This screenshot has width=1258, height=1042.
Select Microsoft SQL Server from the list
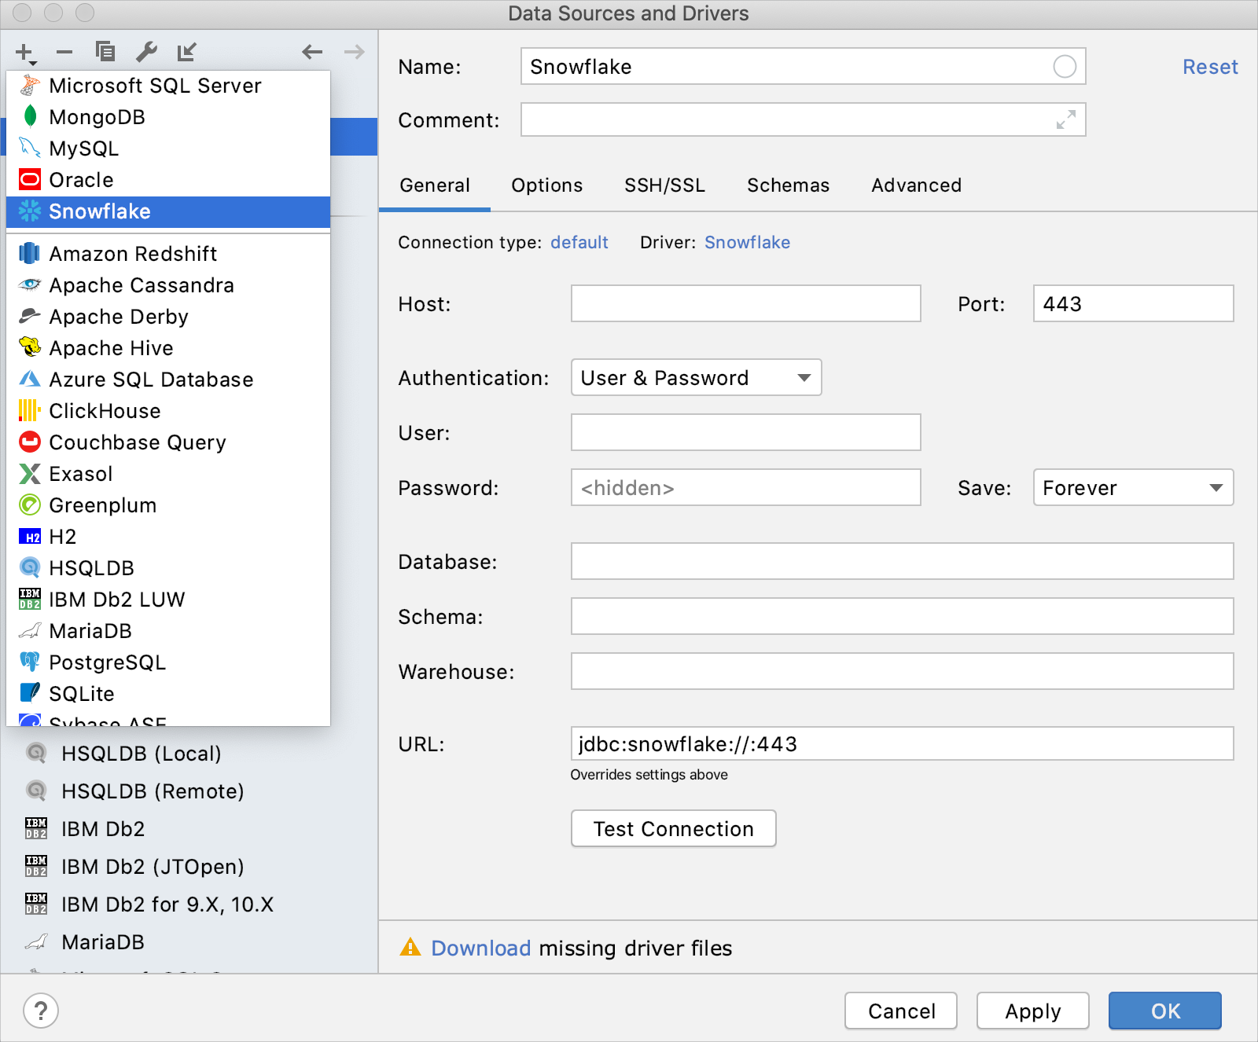point(168,86)
